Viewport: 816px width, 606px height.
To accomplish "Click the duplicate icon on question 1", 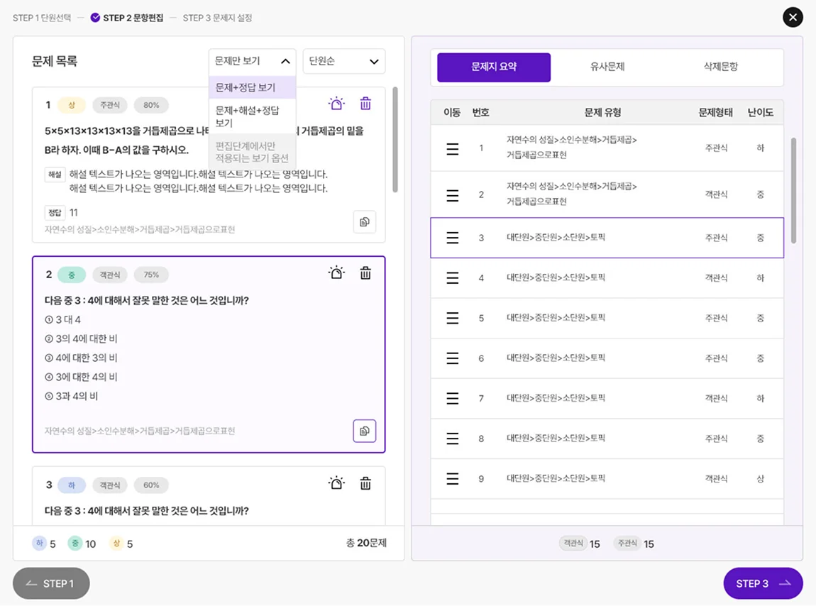I will (x=365, y=221).
